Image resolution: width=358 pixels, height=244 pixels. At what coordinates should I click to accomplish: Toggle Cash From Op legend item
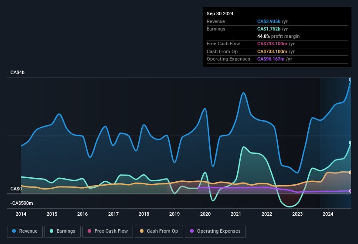(x=159, y=231)
